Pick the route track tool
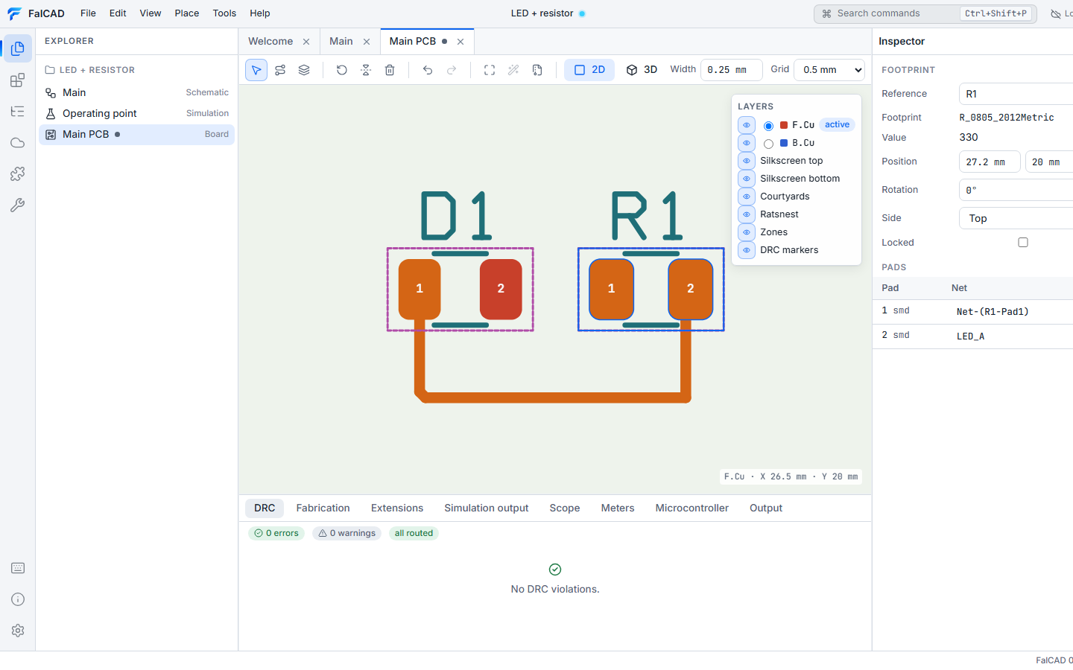The image size is (1073, 670). pos(280,70)
